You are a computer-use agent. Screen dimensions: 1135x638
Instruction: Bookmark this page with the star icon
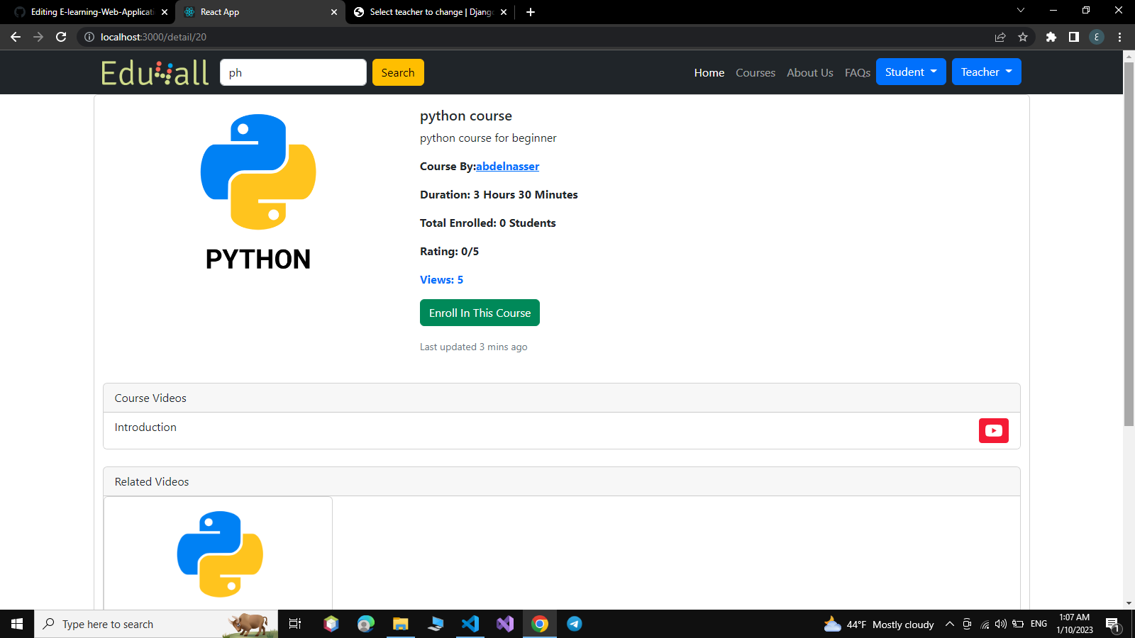(1023, 37)
